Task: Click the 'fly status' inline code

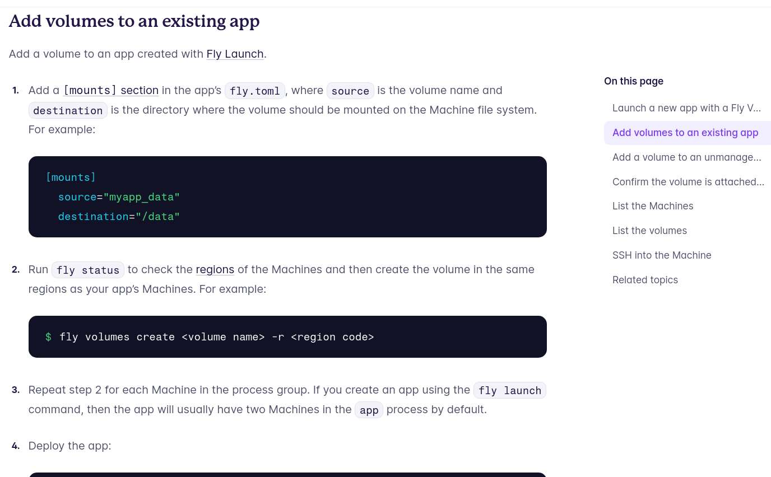Action: coord(88,270)
